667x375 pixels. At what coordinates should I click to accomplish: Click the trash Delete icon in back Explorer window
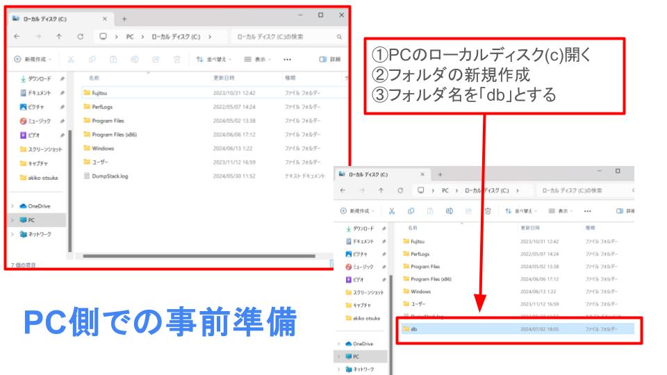coord(177,60)
